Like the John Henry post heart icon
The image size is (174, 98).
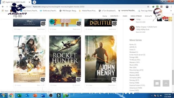point(87,85)
